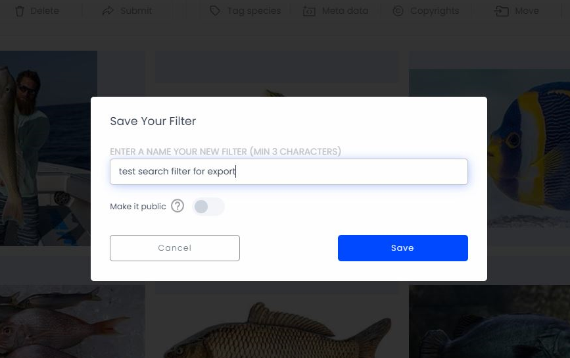The image size is (570, 358).
Task: Select the Meta data toolbar label
Action: click(345, 11)
